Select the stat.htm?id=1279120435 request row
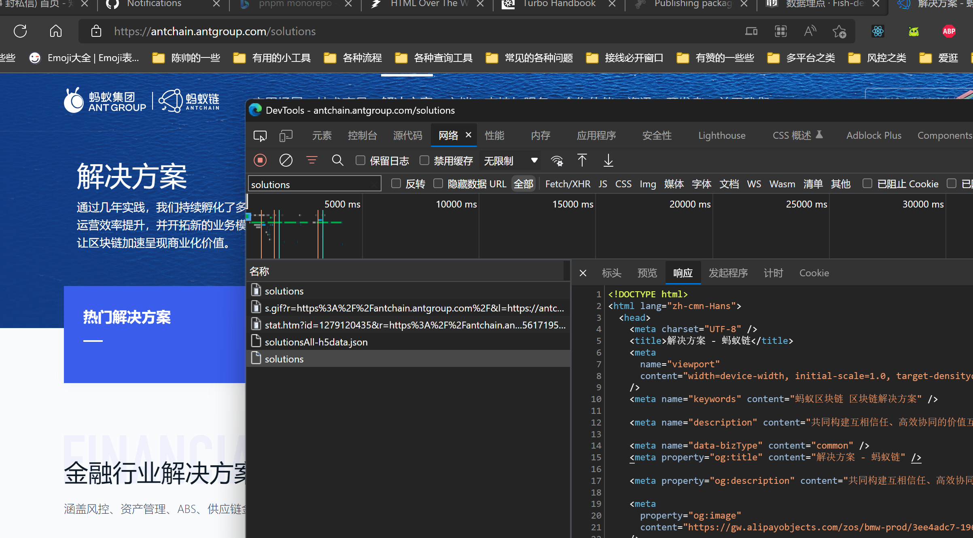The height and width of the screenshot is (538, 973). coord(408,325)
